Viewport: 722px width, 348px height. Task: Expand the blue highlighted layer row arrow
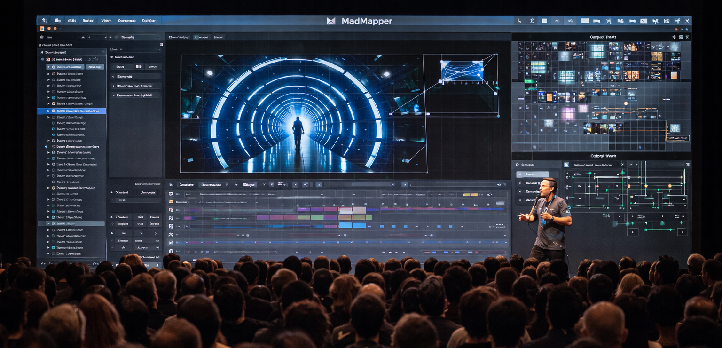pos(48,111)
